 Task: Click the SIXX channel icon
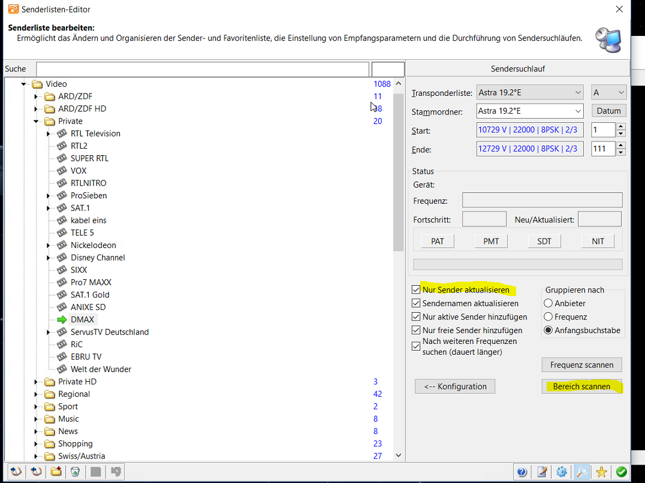point(62,270)
